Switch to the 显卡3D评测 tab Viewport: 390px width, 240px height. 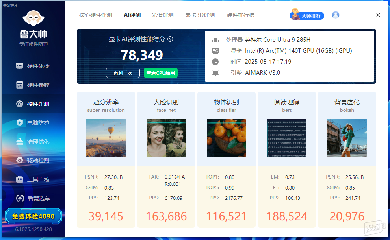[200, 15]
